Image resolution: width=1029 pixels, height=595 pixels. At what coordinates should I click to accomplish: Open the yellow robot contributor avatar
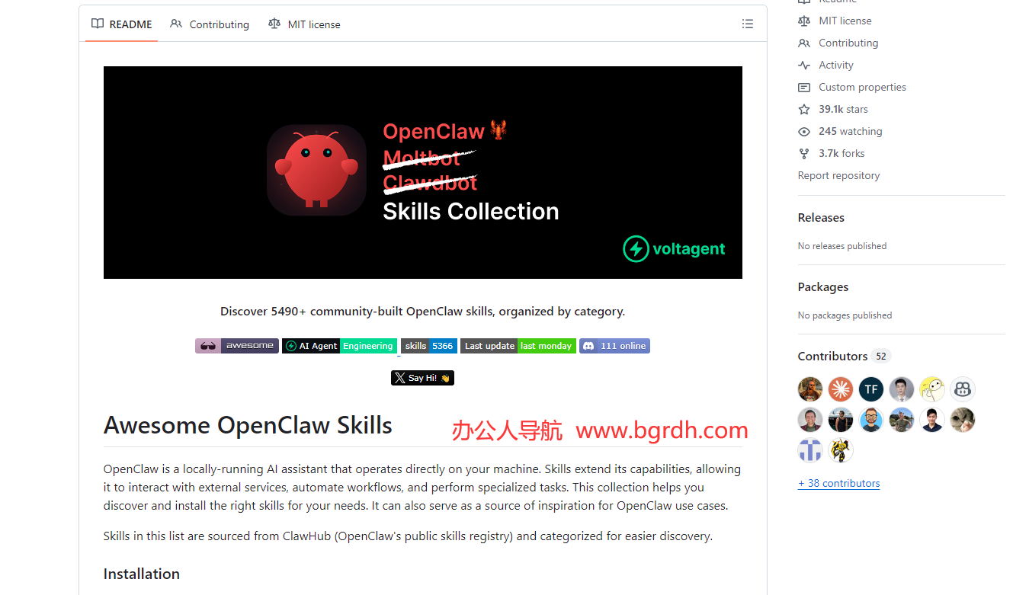pos(841,450)
